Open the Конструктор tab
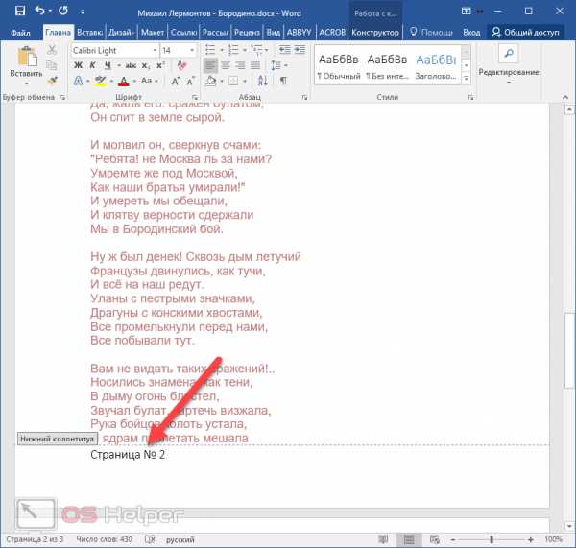The image size is (576, 548). pos(375,33)
